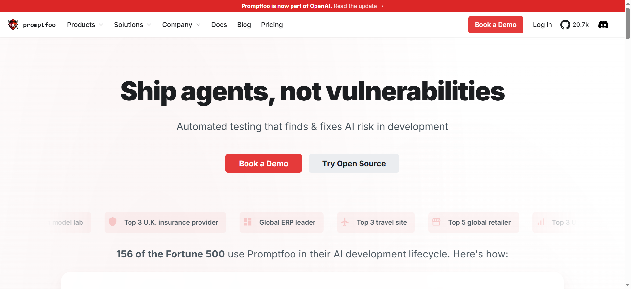Click the Try Open Source button

pos(354,163)
